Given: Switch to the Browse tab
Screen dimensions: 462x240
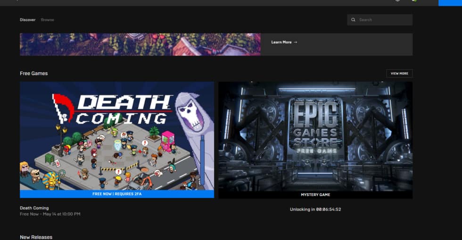Looking at the screenshot, I should point(48,20).
